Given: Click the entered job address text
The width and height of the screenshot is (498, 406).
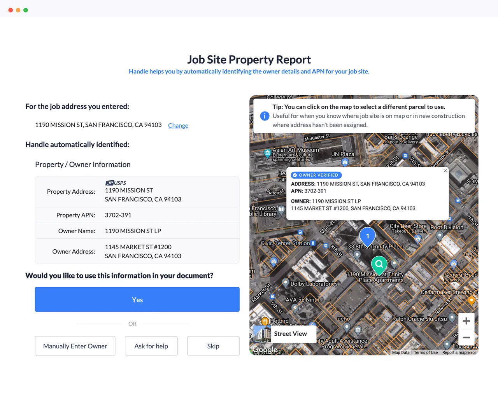Looking at the screenshot, I should click(x=98, y=125).
